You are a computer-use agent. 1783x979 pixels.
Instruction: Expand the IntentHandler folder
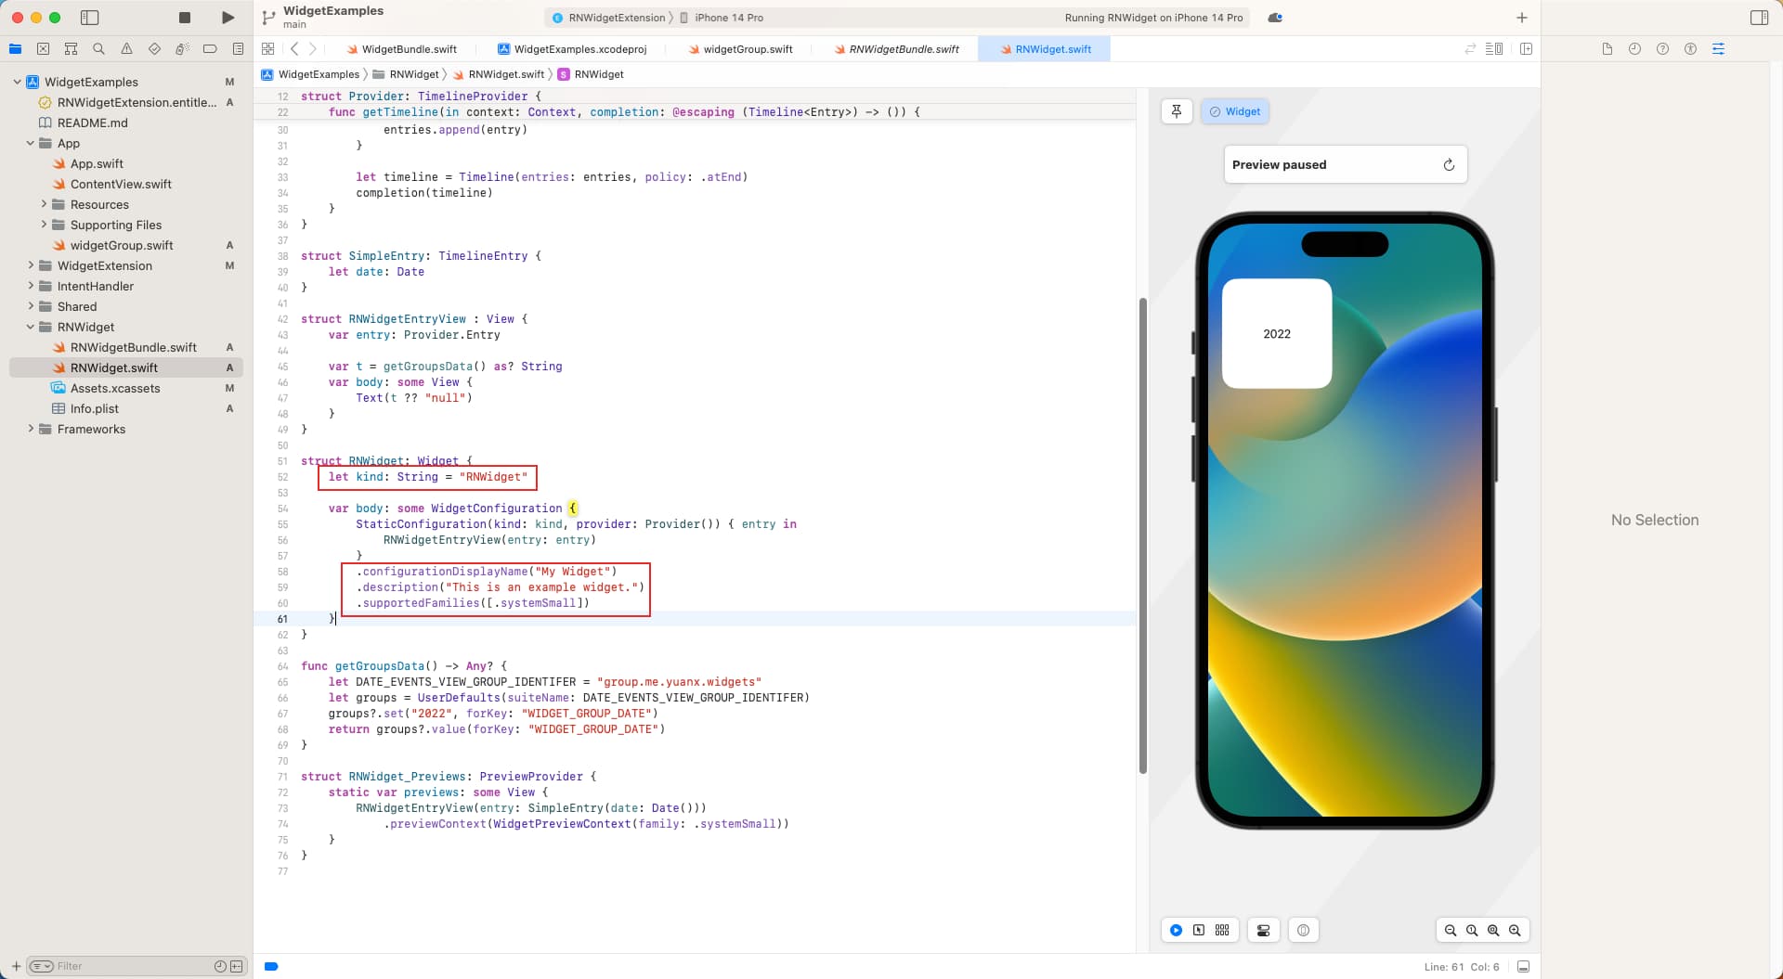pos(30,286)
